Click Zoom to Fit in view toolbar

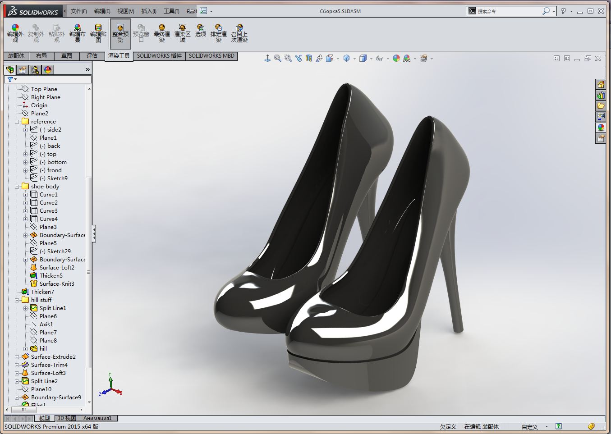278,58
